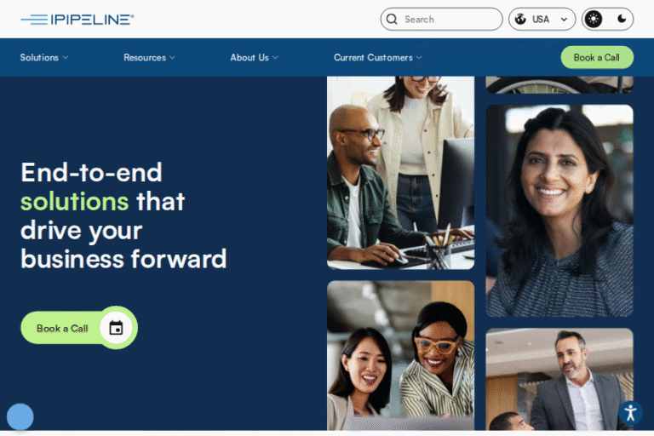This screenshot has height=436, width=654.
Task: Click photo of two women laughing
Action: pyautogui.click(x=400, y=355)
